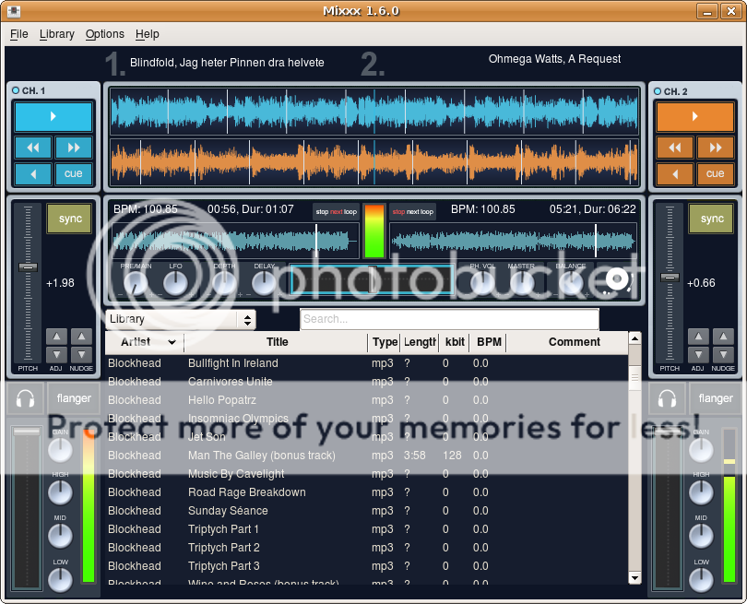Click Channel 2 NUDGE up arrow
Screen dimensions: 747x604
click(723, 337)
